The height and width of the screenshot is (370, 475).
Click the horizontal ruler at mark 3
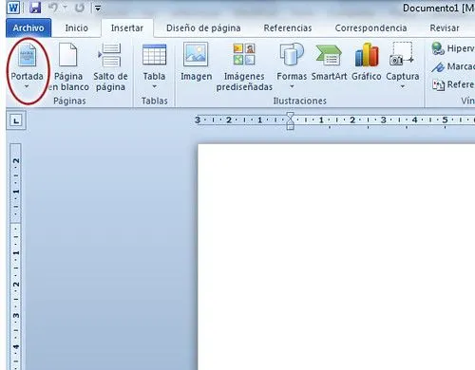tap(383, 120)
